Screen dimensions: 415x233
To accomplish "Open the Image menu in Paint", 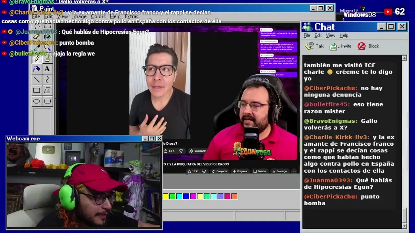I will click(79, 17).
